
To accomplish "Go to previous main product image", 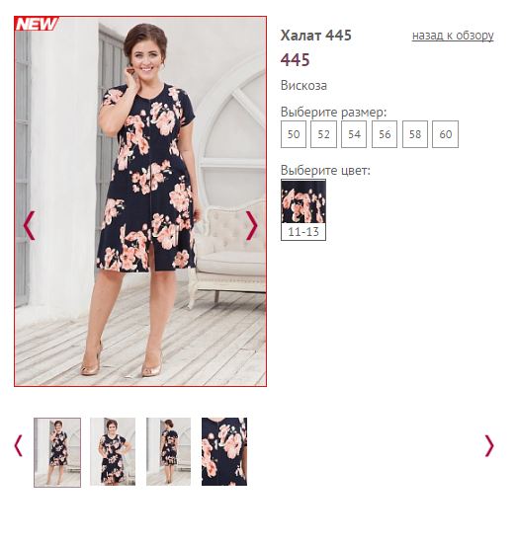I will pyautogui.click(x=29, y=225).
